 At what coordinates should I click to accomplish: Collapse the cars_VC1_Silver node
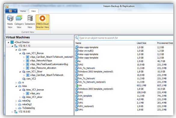coord(20,72)
